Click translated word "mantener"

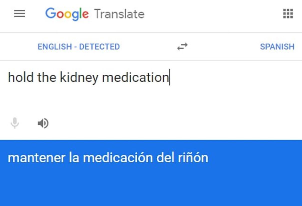point(36,158)
